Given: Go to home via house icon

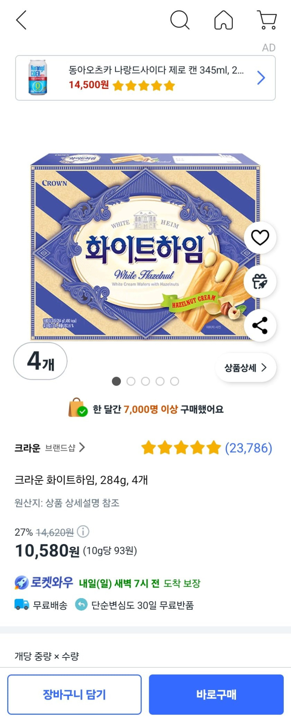Looking at the screenshot, I should [223, 20].
